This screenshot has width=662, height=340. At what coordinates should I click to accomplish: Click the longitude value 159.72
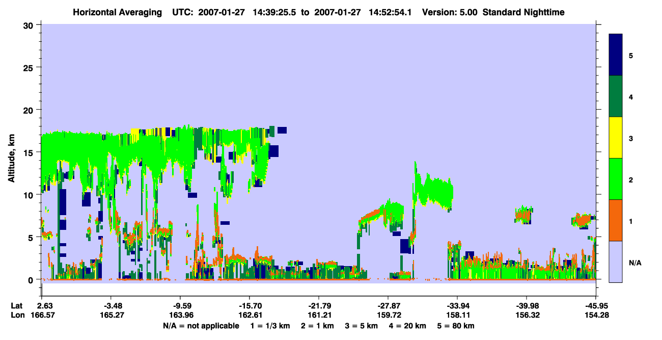coord(388,315)
